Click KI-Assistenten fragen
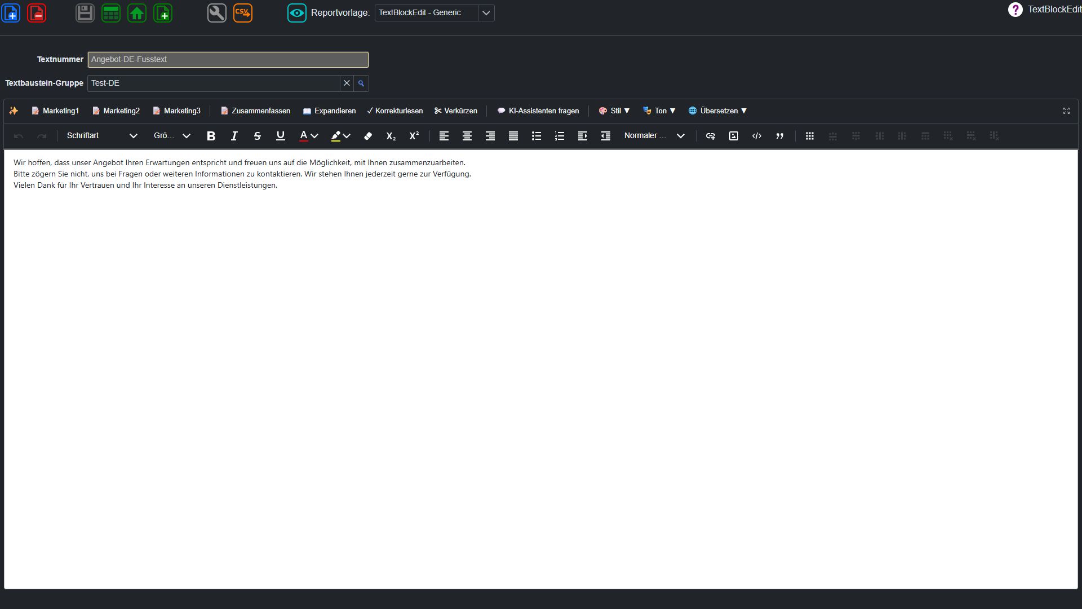 (x=538, y=111)
